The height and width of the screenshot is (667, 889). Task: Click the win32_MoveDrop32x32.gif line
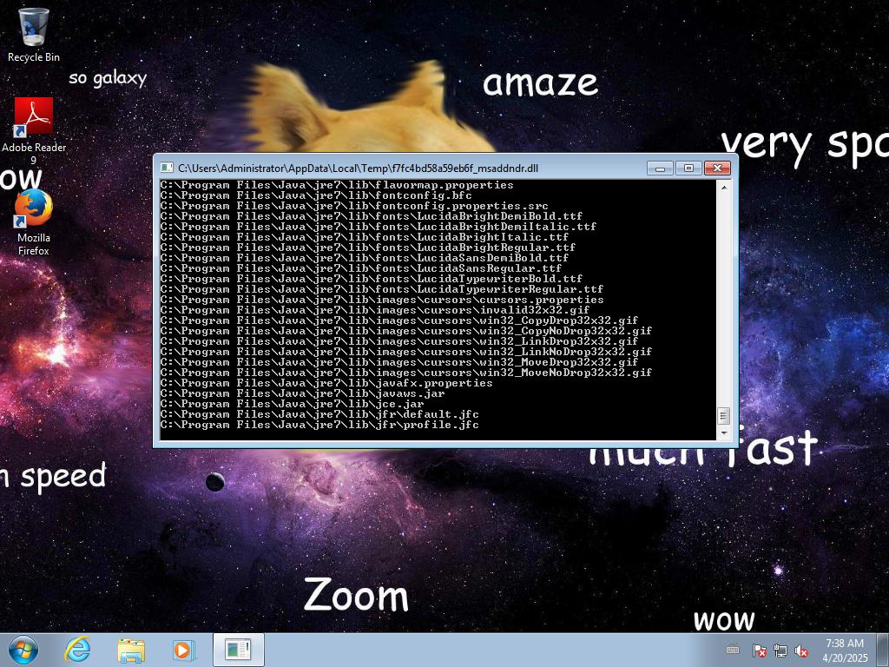point(399,362)
